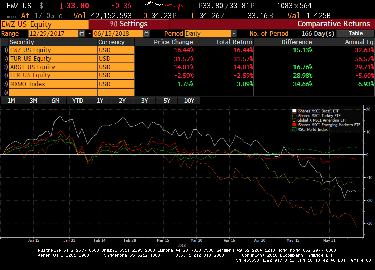The width and height of the screenshot is (375, 270).
Task: Click the volume value 42,152,593
Action: [111, 16]
